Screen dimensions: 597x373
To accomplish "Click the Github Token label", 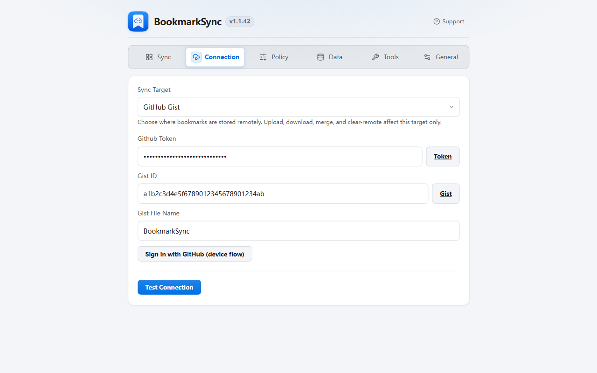I will click(x=157, y=138).
